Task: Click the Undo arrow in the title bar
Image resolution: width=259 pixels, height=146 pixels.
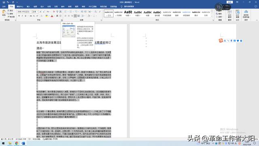Action: click(x=8, y=2)
